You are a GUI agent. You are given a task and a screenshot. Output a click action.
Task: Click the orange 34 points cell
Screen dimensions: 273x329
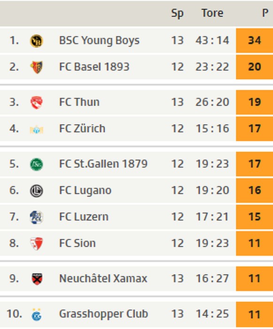click(254, 40)
